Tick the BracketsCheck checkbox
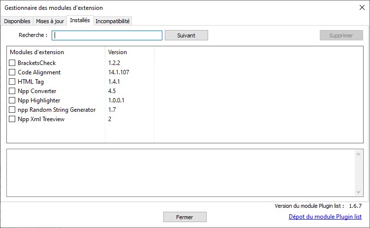Screen dimensions: 370x228 coord(12,63)
